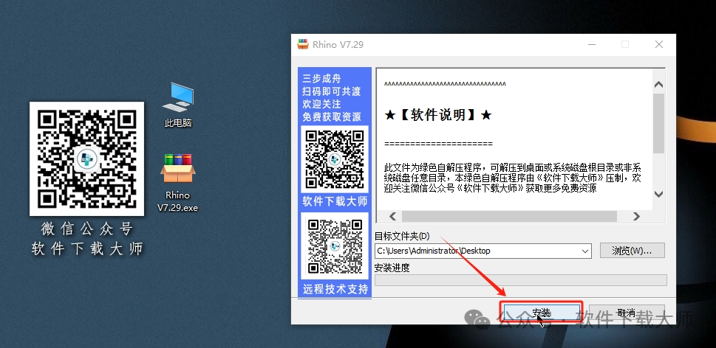The height and width of the screenshot is (348, 716).
Task: Click the 安装进度 label
Action: tap(392, 268)
